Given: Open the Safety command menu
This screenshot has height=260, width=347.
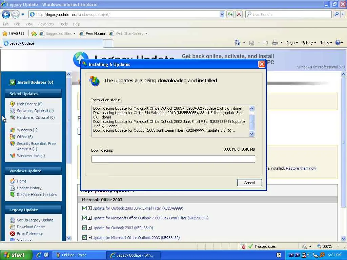Looking at the screenshot, I should (309, 43).
